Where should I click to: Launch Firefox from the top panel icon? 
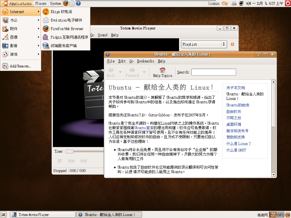(x=66, y=3)
